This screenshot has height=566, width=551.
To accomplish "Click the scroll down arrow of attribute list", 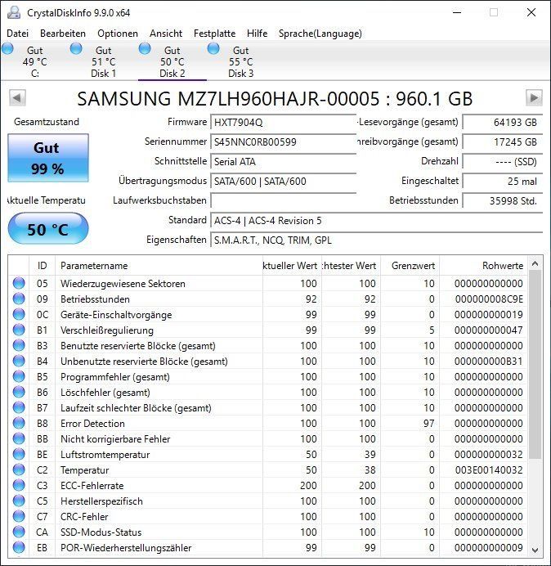I will point(535,550).
